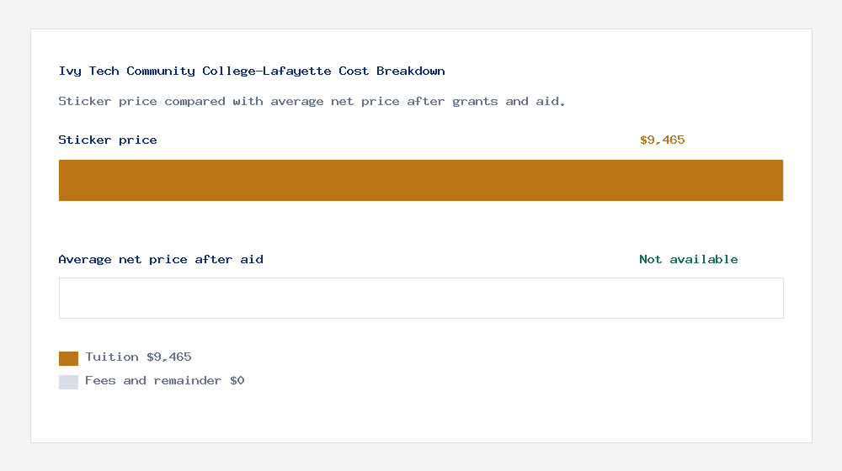Click the Ivy Tech Cost Breakdown title
This screenshot has width=842, height=471.
pos(252,71)
